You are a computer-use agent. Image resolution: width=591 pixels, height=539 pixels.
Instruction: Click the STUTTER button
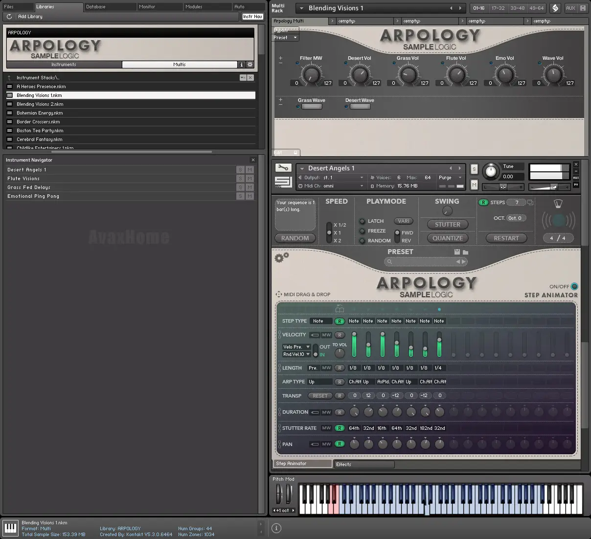(448, 225)
